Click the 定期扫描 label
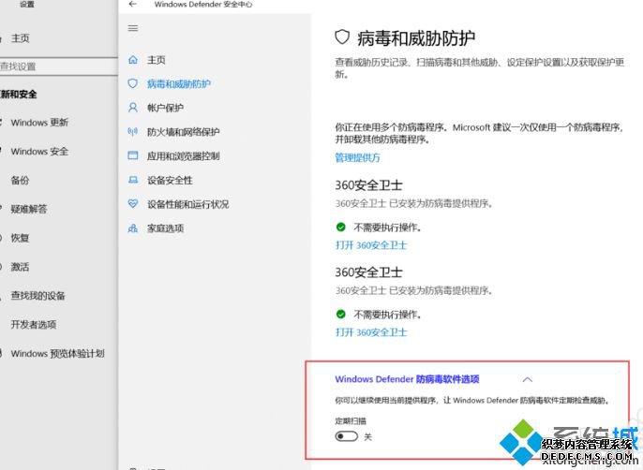 [x=351, y=420]
